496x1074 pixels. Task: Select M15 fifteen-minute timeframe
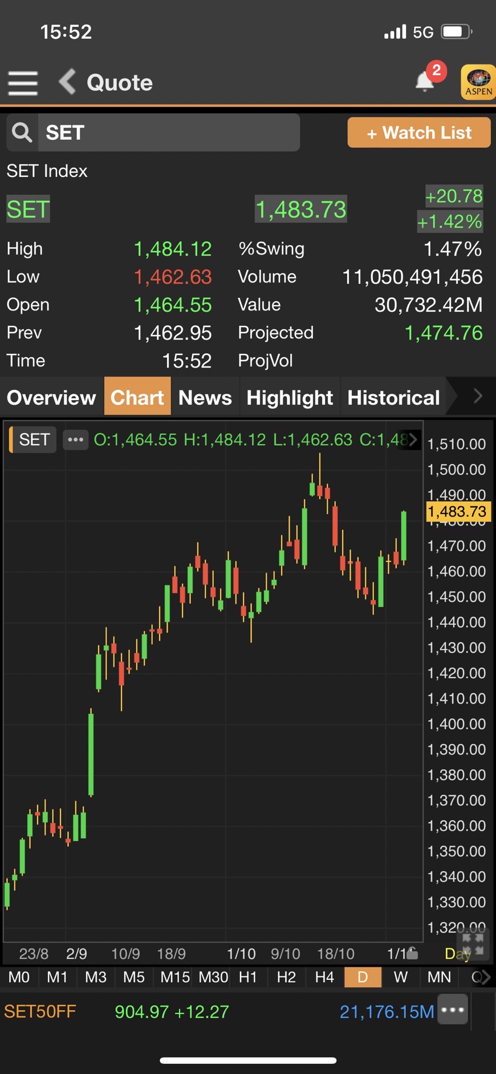point(174,977)
